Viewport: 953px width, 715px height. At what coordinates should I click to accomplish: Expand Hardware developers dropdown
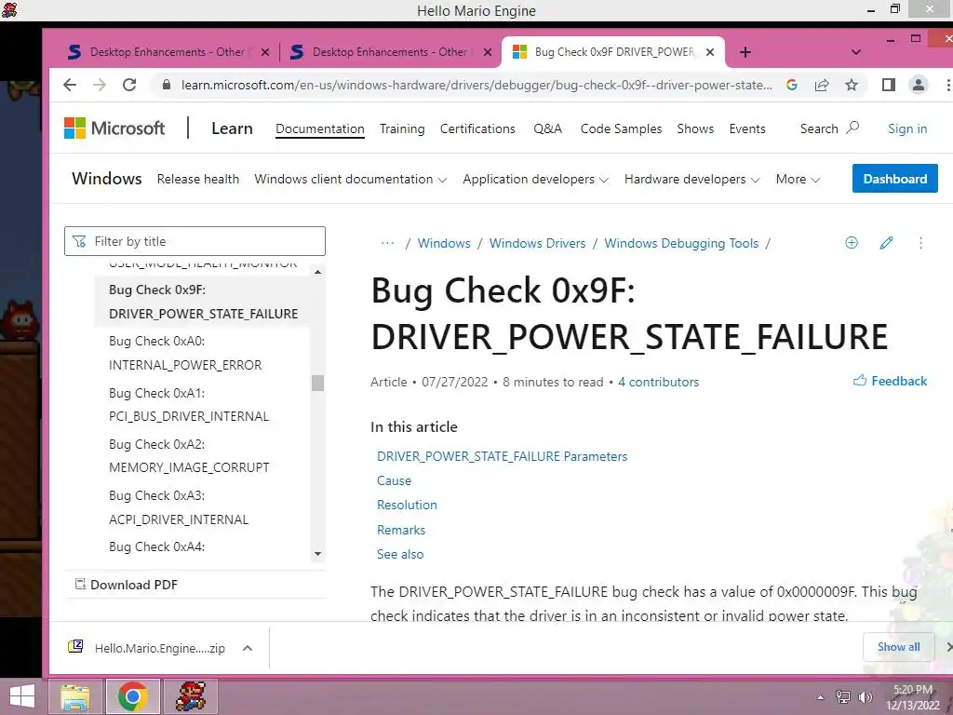click(691, 180)
